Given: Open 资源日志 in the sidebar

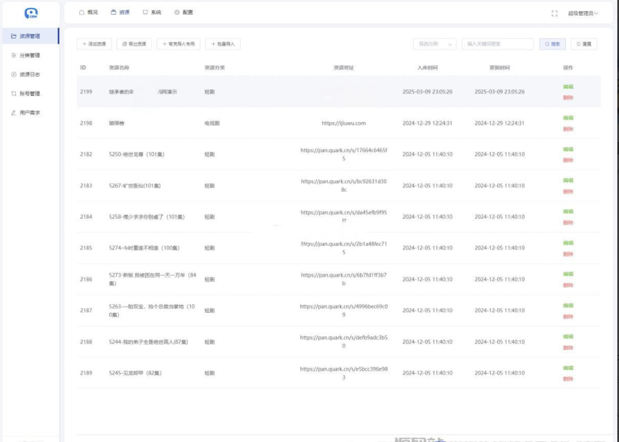Looking at the screenshot, I should [29, 74].
